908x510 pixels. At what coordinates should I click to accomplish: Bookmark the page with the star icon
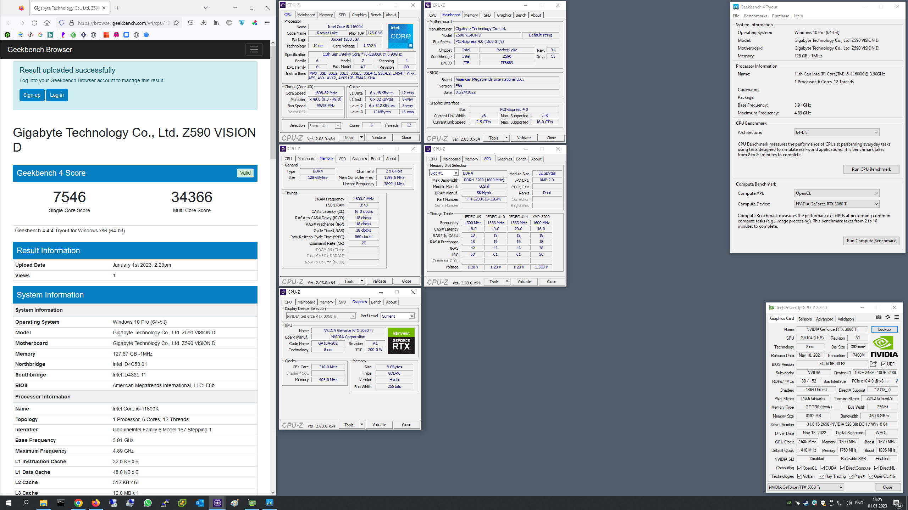tap(176, 23)
